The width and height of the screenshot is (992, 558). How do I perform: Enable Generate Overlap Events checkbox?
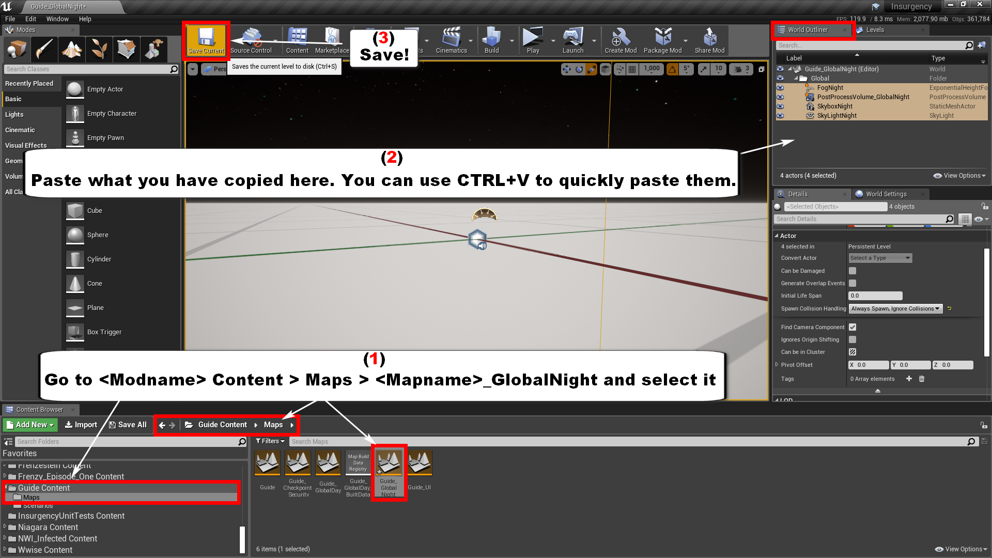coord(853,283)
